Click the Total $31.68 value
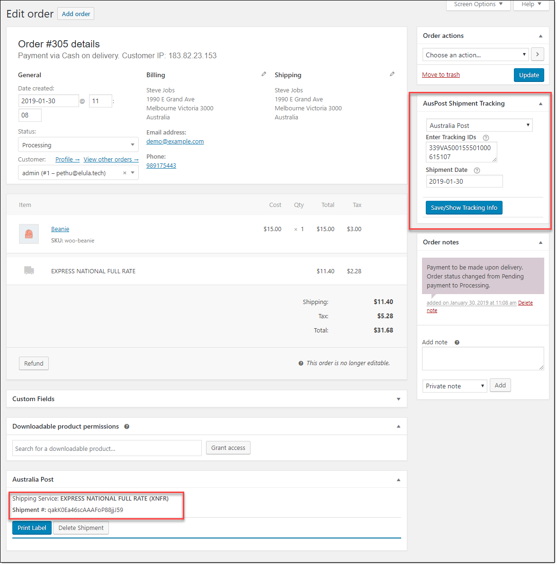The height and width of the screenshot is (565, 557). 383,330
